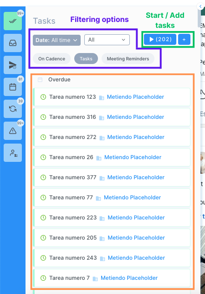The image size is (205, 294).
Task: Open the cadence sync icon with badge 39
Action: (13, 109)
